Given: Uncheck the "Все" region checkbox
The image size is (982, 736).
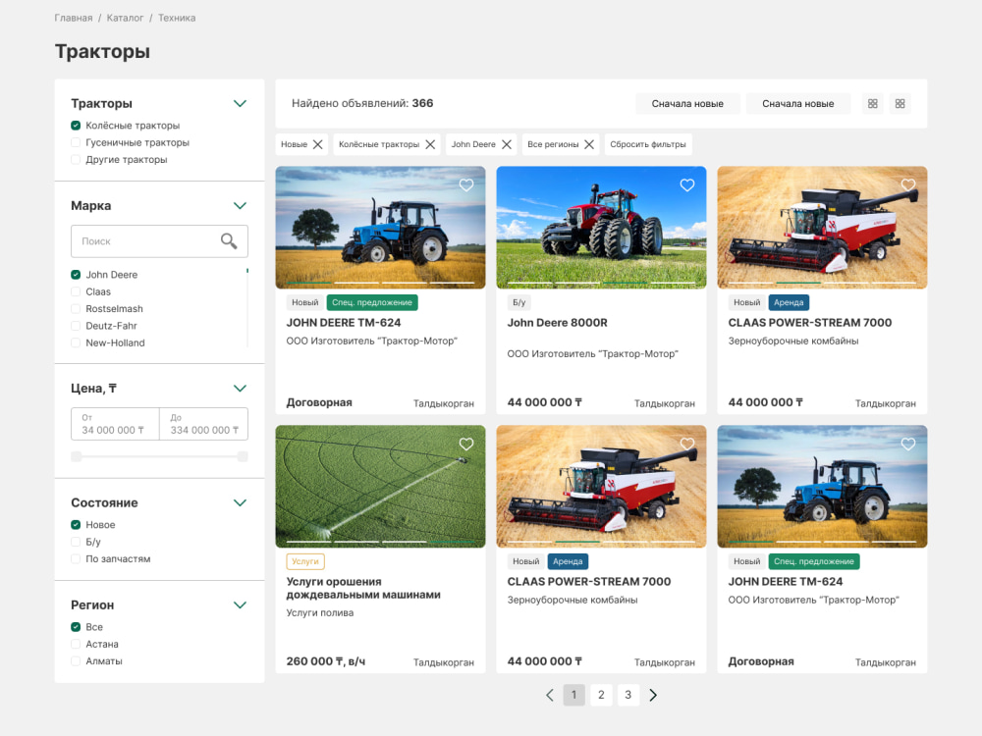Looking at the screenshot, I should click(x=76, y=627).
